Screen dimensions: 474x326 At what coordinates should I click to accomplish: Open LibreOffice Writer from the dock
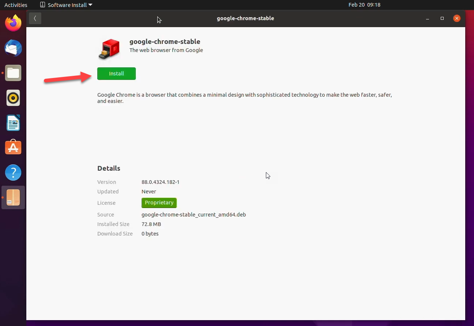pyautogui.click(x=13, y=123)
